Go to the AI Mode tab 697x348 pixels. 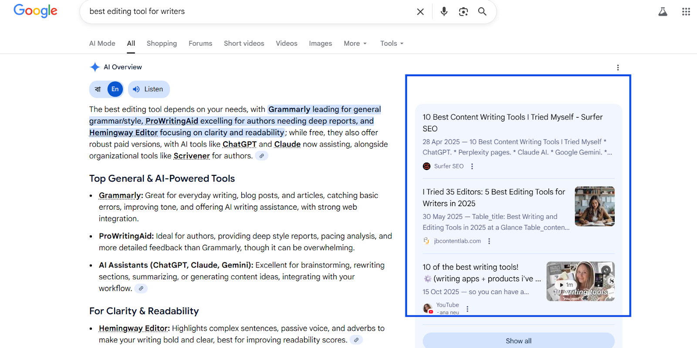coord(102,43)
